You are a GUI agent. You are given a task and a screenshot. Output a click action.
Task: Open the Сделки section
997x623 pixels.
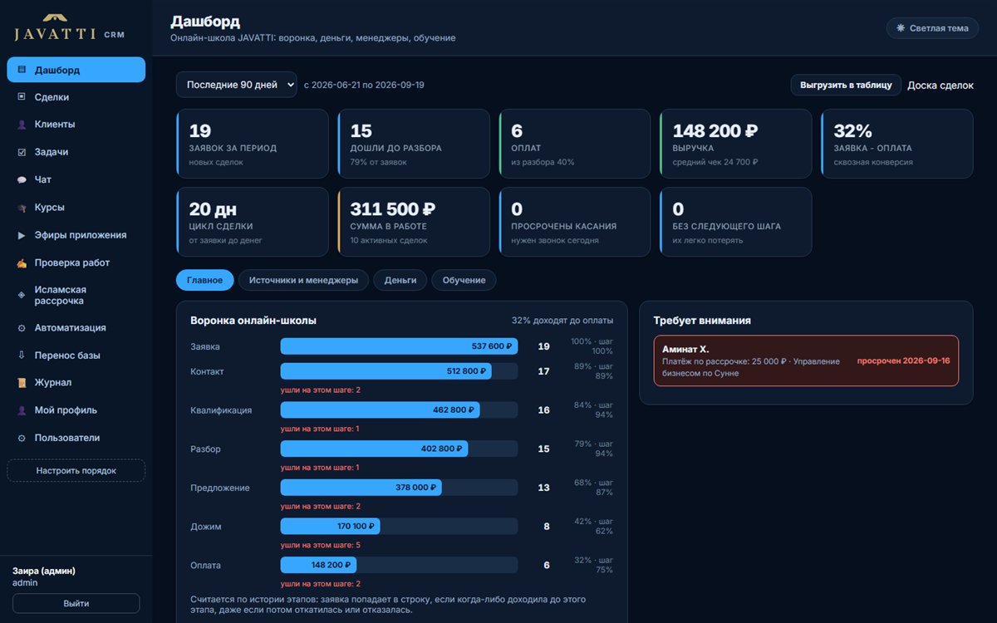coord(76,97)
